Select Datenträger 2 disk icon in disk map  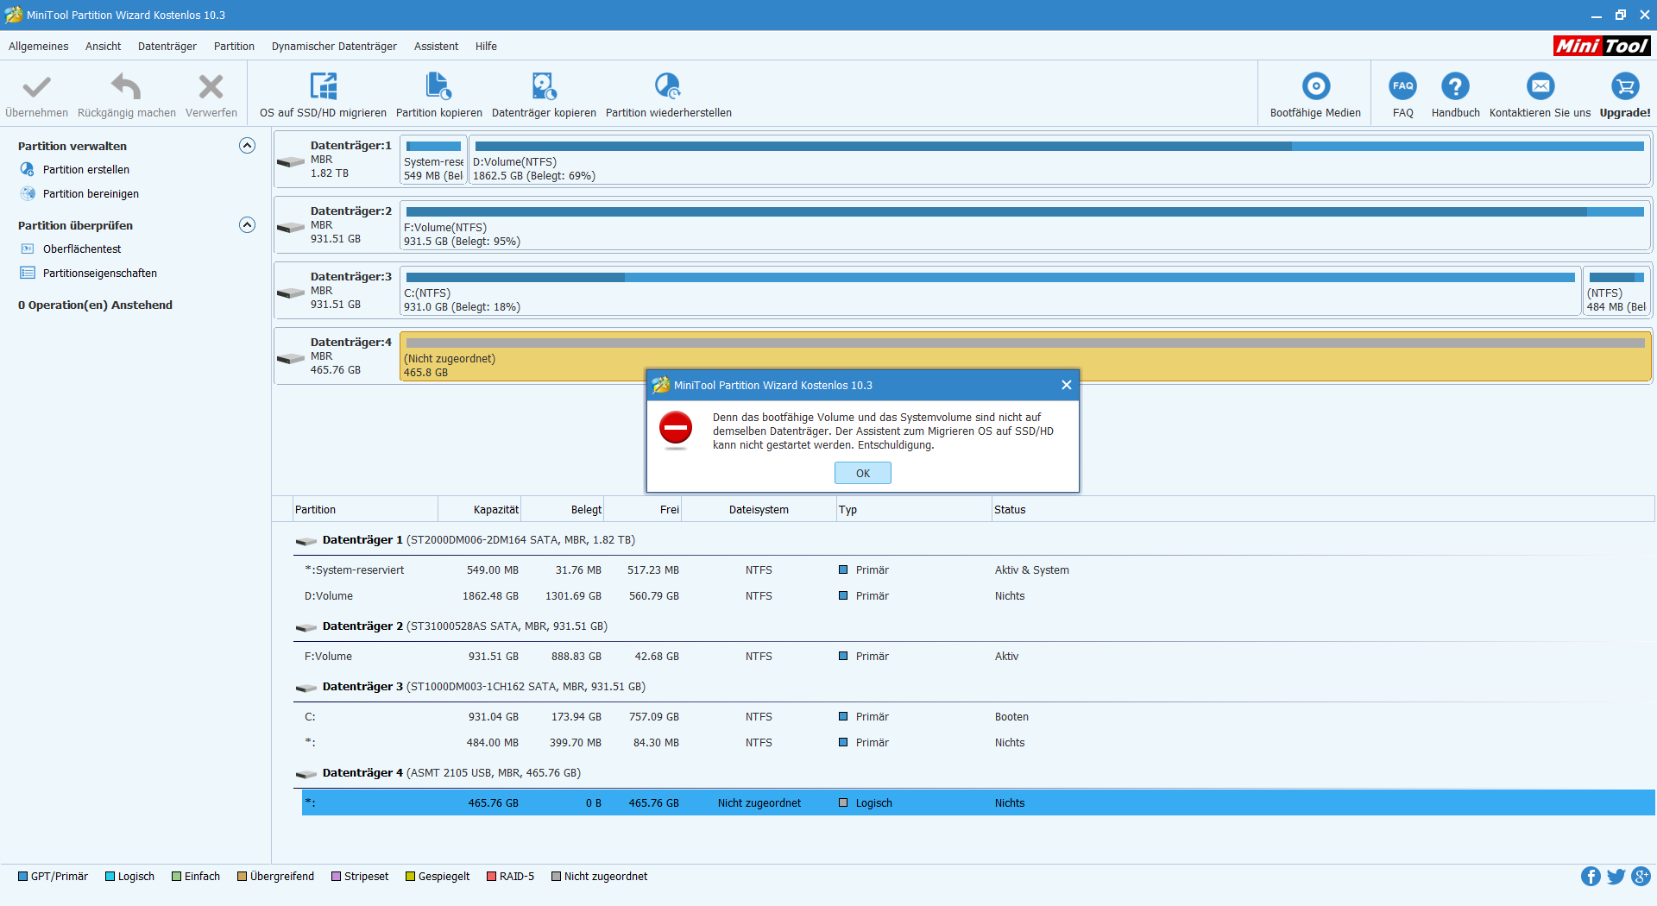click(x=291, y=228)
